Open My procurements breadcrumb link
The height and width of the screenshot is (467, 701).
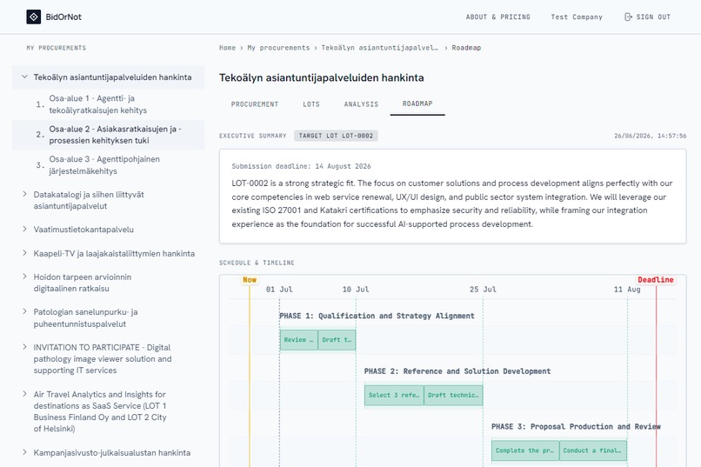(x=278, y=48)
